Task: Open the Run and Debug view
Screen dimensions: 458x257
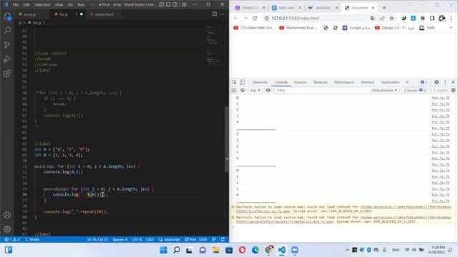Action: tap(7, 59)
